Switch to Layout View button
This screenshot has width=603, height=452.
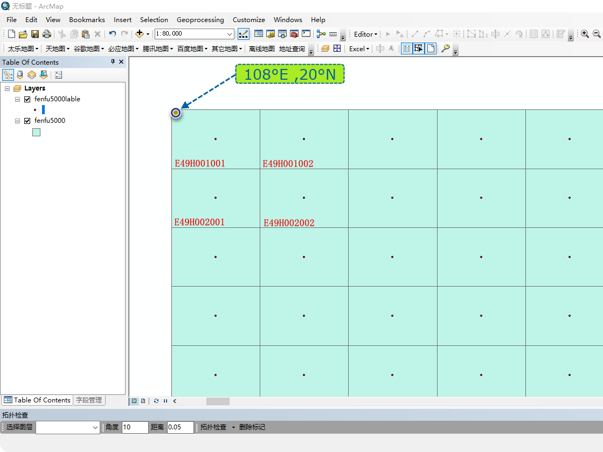tap(143, 401)
